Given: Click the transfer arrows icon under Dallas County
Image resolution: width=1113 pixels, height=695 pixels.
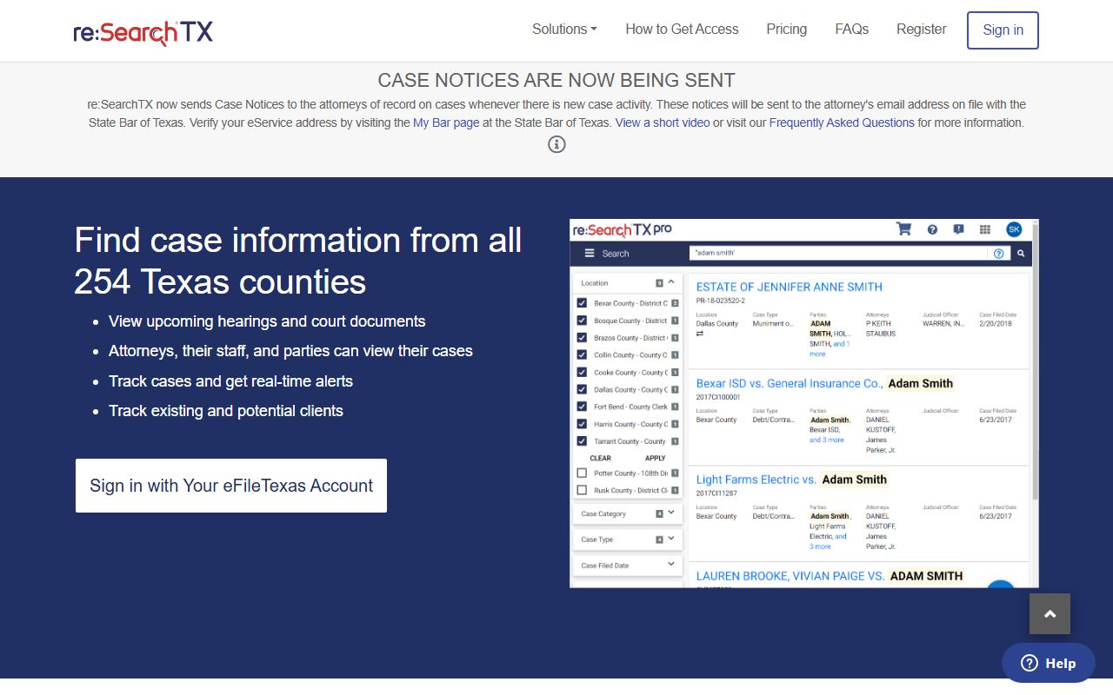Looking at the screenshot, I should pos(701,334).
